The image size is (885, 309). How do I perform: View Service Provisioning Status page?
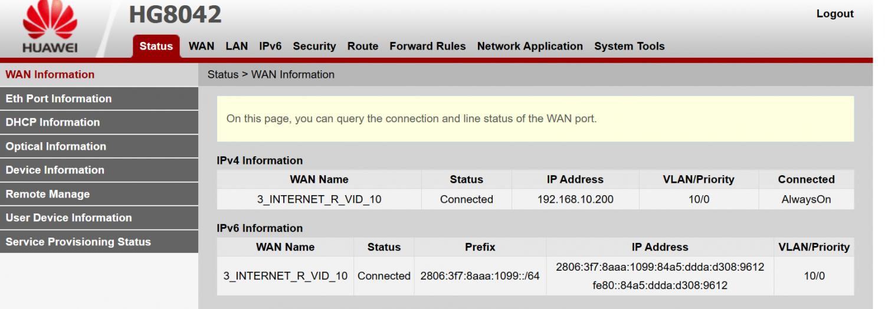point(78,242)
